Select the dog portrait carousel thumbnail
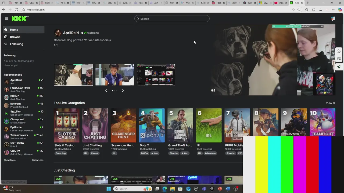This screenshot has width=344, height=193. coord(73,75)
